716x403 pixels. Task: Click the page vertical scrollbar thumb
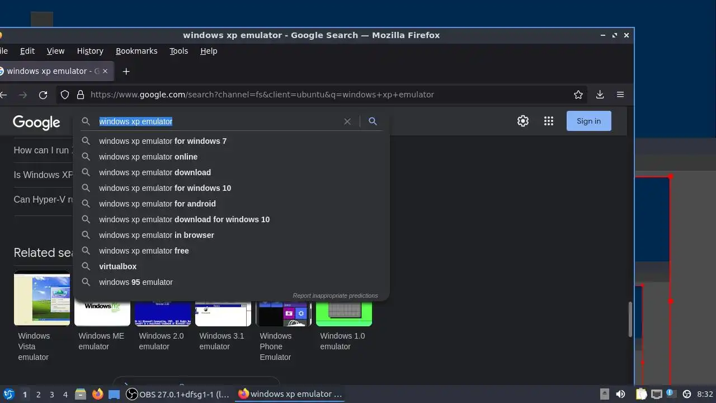point(630,320)
